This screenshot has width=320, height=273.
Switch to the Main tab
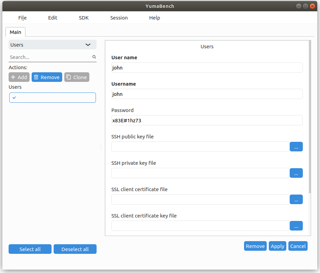(15, 32)
